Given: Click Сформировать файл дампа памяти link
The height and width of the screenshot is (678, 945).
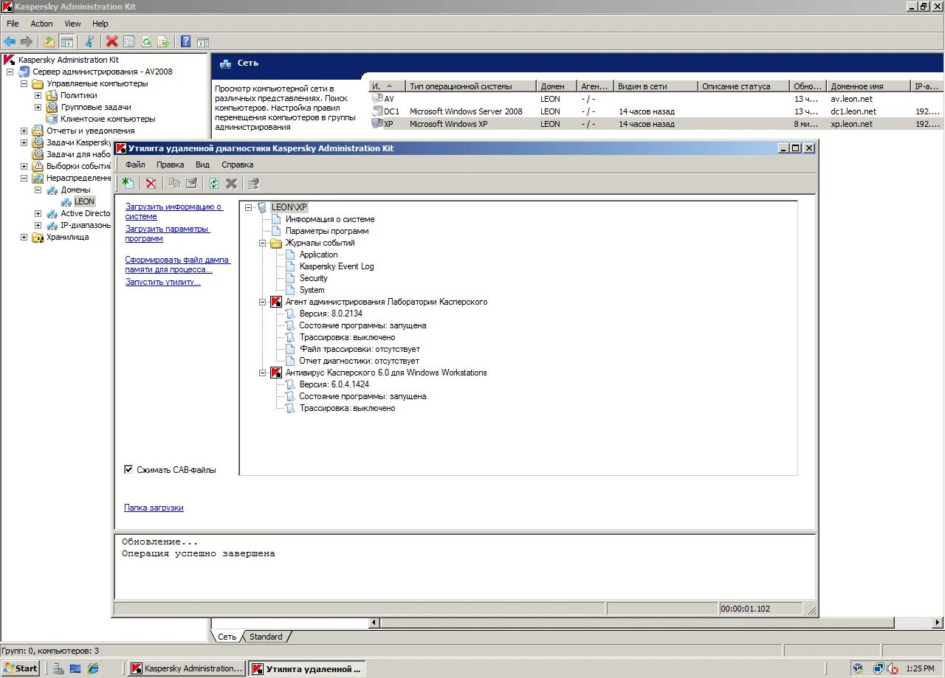Looking at the screenshot, I should [x=178, y=265].
